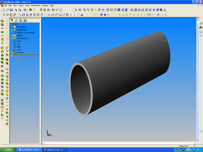The height and width of the screenshot is (152, 203).
Task: Select the Parallelogram sketch tool
Action: [x=27, y=15]
